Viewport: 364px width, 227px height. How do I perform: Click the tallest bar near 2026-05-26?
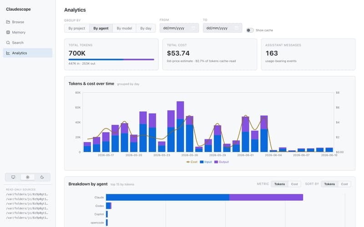tap(180, 127)
